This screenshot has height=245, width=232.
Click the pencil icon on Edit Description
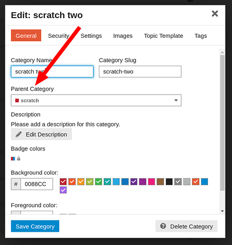coord(19,134)
